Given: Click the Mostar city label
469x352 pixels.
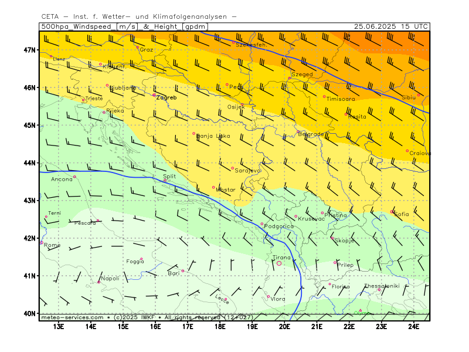Looking at the screenshot, I should [226, 189].
